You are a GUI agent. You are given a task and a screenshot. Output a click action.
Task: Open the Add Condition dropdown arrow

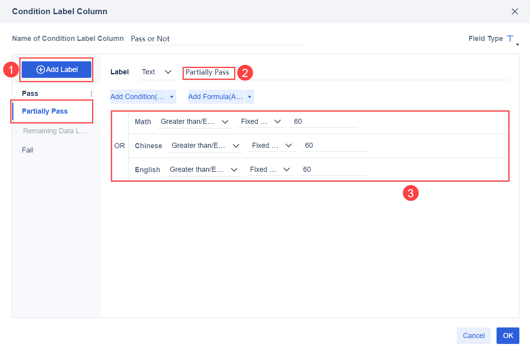click(172, 96)
